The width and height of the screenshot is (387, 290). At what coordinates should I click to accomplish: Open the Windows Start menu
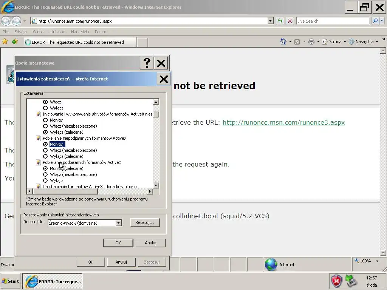point(10,281)
